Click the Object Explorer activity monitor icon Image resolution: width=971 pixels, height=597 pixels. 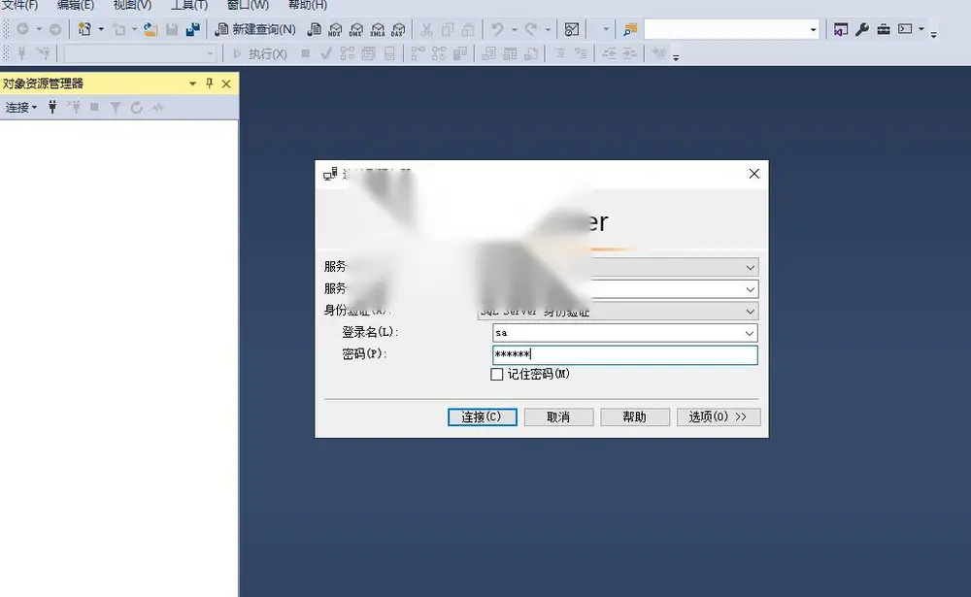pyautogui.click(x=158, y=107)
